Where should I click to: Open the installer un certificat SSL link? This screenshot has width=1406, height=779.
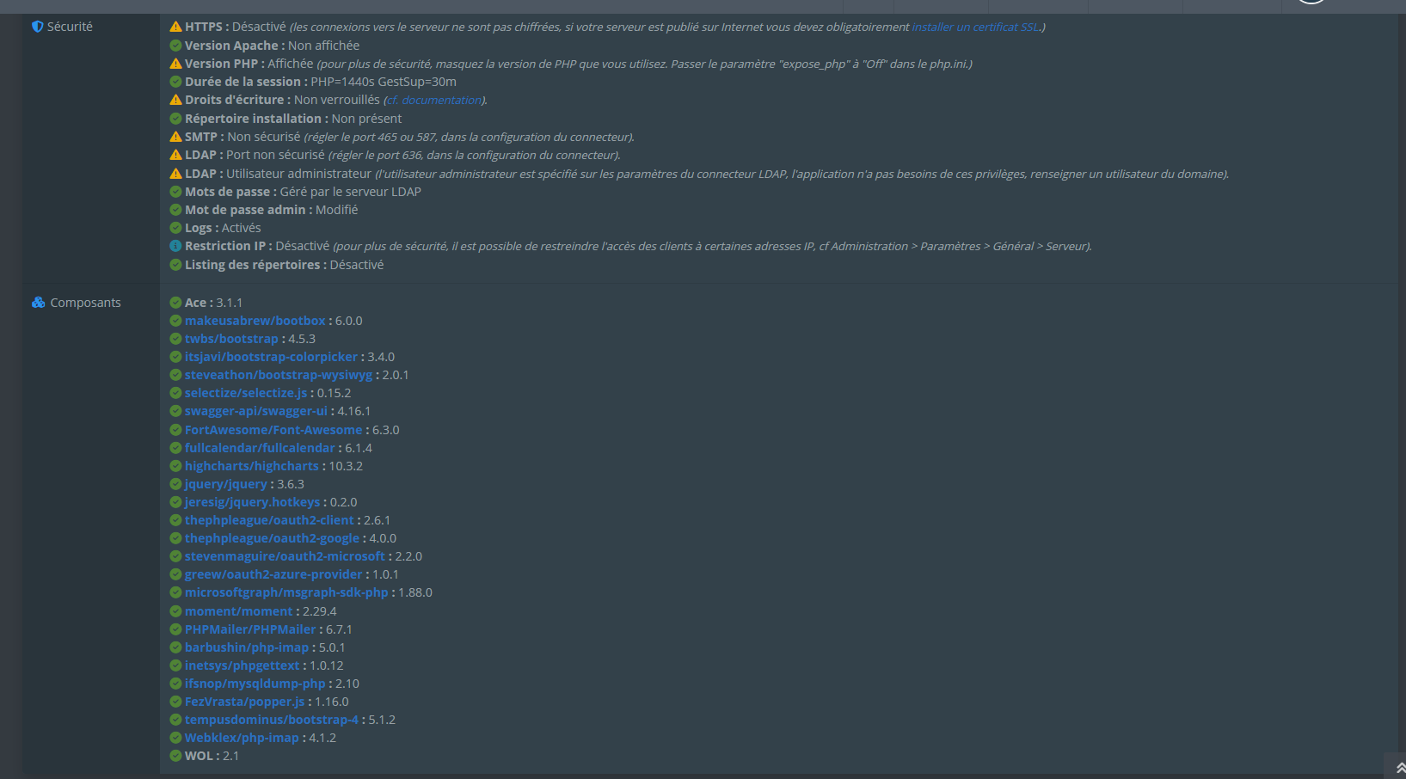tap(976, 27)
